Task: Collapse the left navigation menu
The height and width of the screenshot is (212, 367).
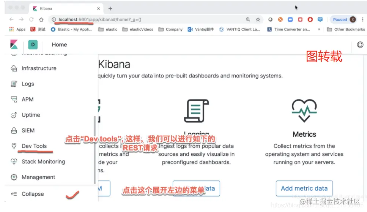Action: pyautogui.click(x=33, y=194)
